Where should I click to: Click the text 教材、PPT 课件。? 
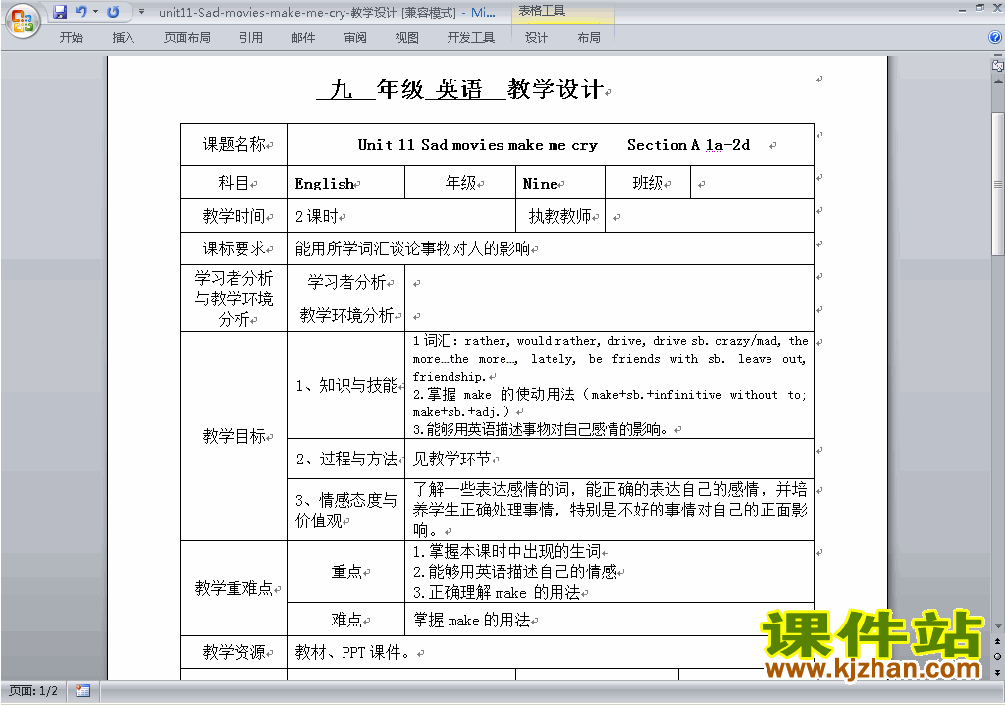[352, 652]
